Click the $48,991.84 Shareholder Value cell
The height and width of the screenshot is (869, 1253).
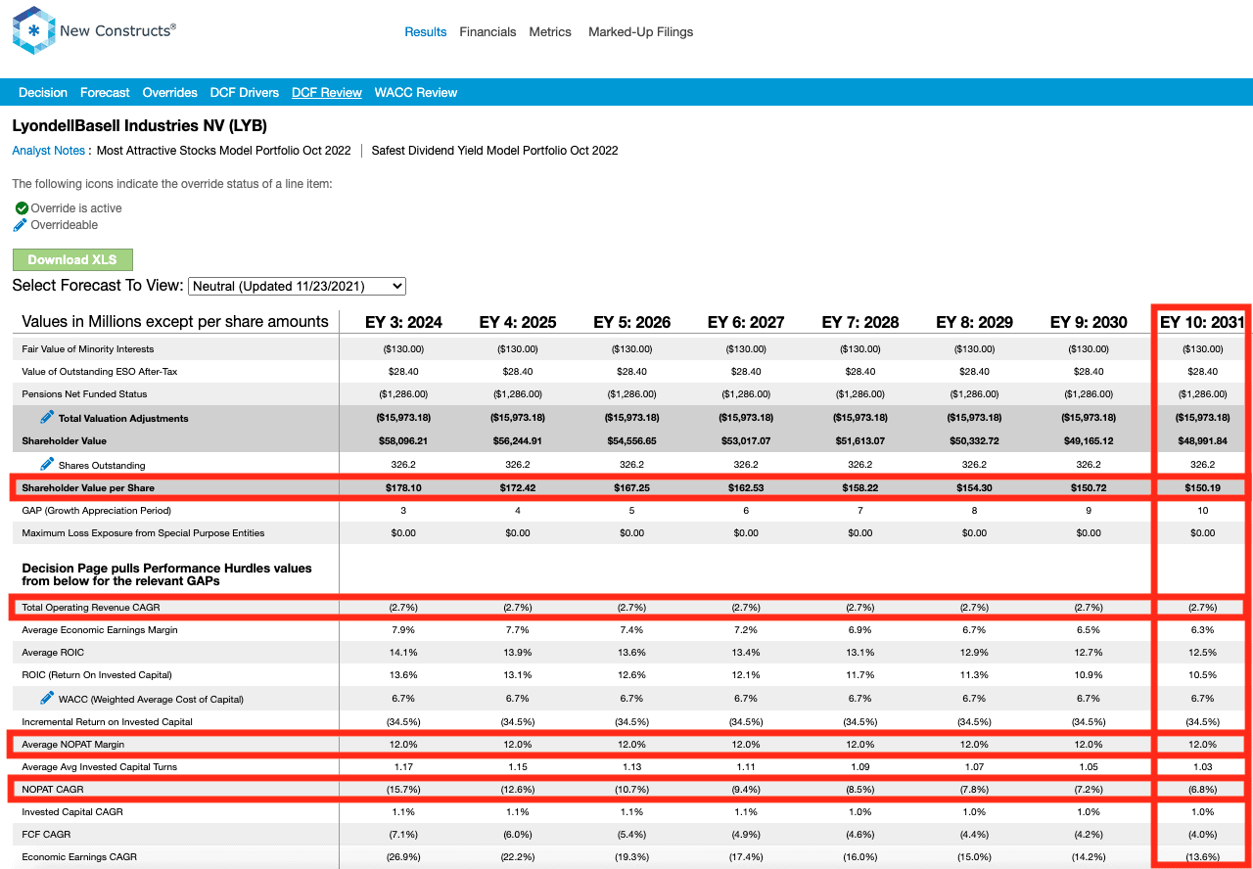(x=1203, y=441)
